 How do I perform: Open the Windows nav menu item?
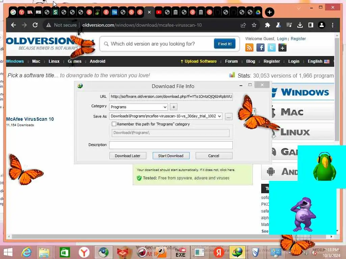click(15, 61)
